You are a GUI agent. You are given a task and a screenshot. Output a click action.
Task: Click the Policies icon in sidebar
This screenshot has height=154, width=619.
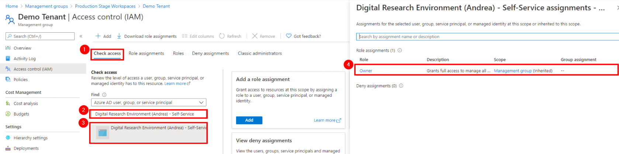(8, 80)
